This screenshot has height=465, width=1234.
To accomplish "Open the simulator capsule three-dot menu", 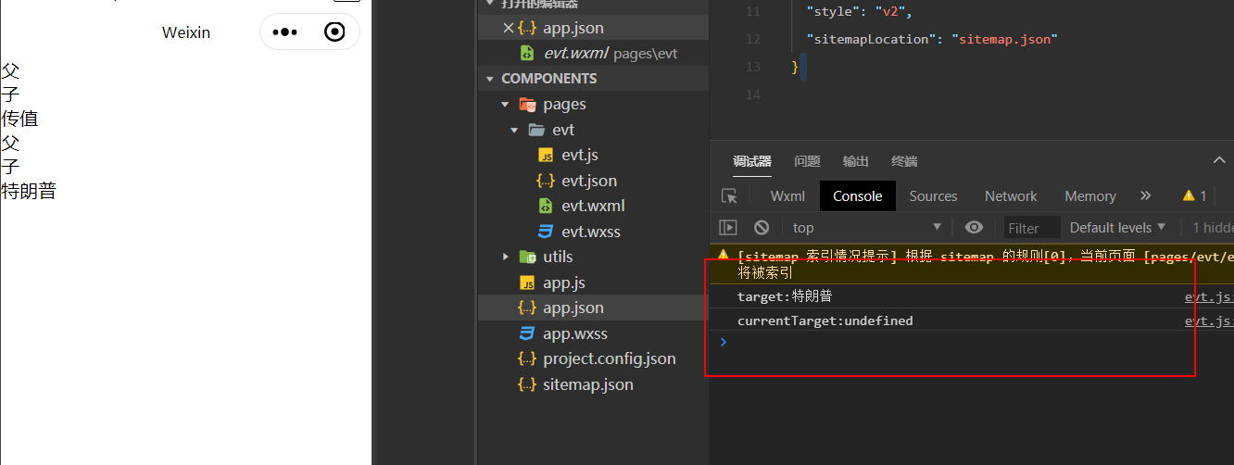I will pos(285,32).
